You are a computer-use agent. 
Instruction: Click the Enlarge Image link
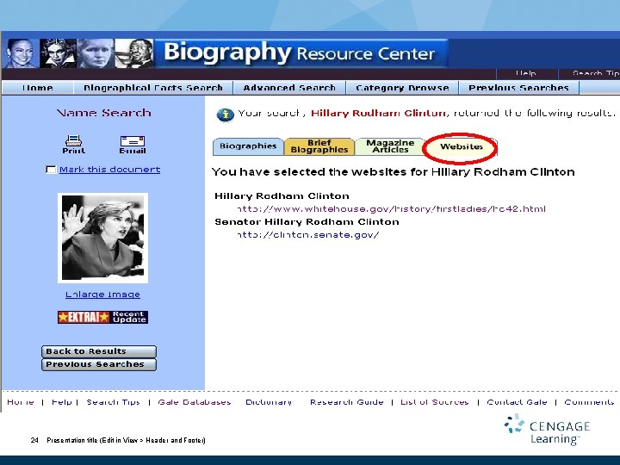click(102, 294)
